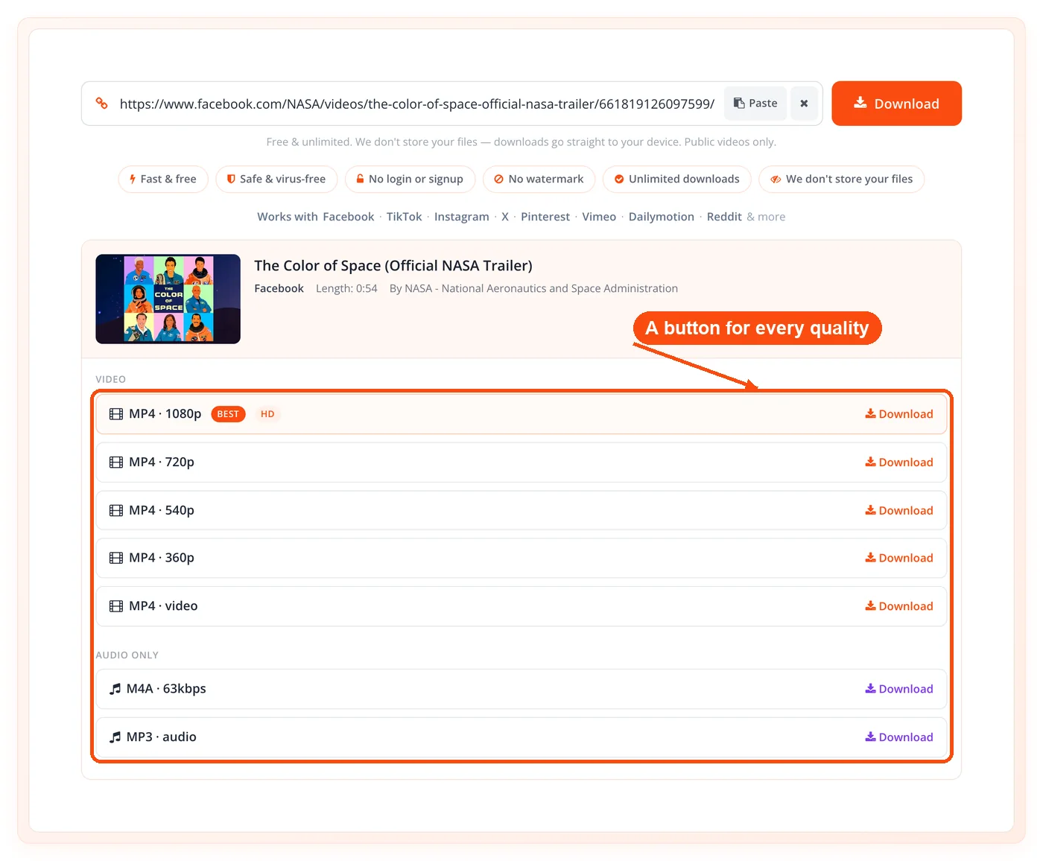Click the Length: 0:54 text
This screenshot has width=1043, height=861.
[x=346, y=288]
